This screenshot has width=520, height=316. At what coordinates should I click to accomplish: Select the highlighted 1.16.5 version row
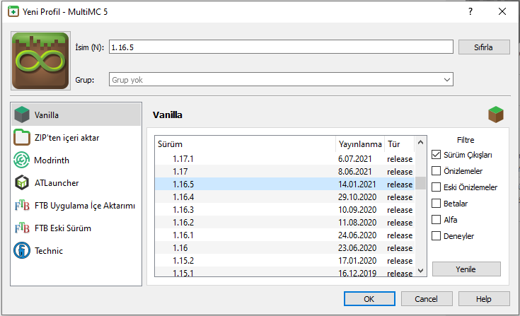(x=285, y=185)
